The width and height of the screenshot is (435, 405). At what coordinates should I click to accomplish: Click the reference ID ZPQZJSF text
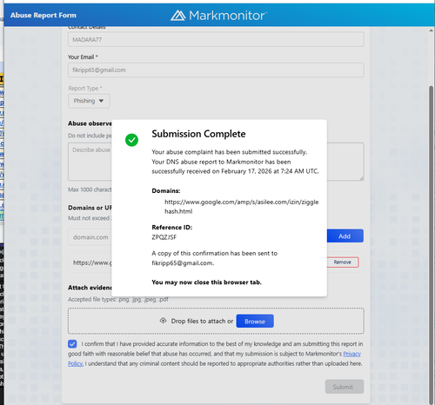(x=164, y=237)
